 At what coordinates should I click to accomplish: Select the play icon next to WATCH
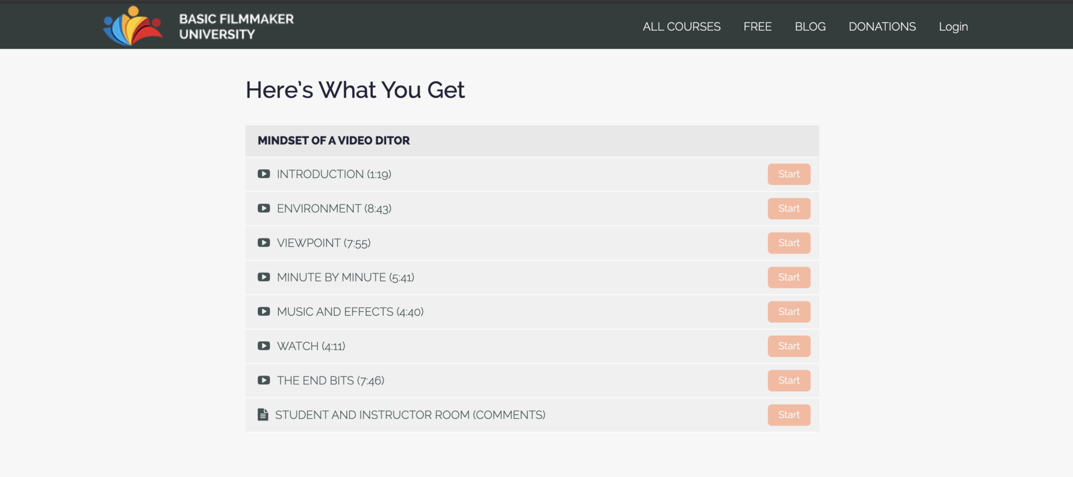(x=263, y=346)
